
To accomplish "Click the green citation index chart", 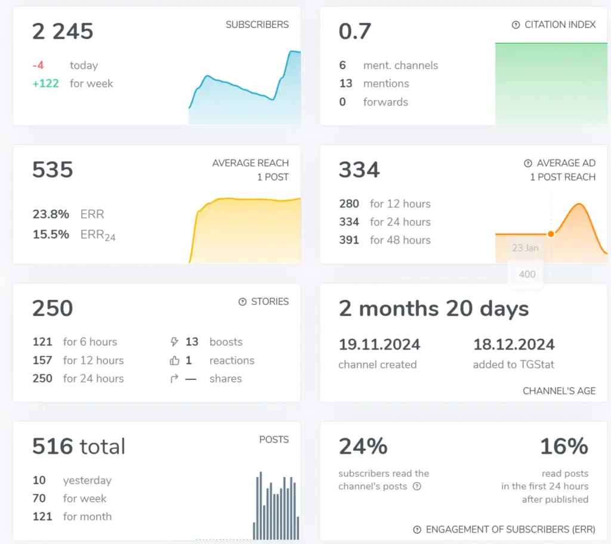I will (551, 84).
